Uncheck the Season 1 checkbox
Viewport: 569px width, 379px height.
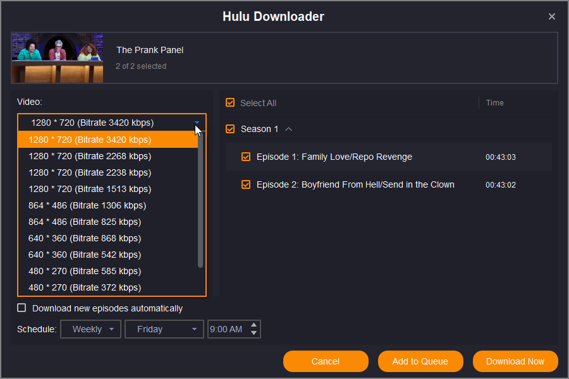click(230, 129)
